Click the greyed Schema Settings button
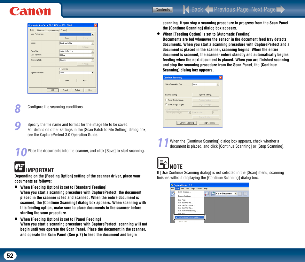The image size is (305, 262). click(x=206, y=117)
